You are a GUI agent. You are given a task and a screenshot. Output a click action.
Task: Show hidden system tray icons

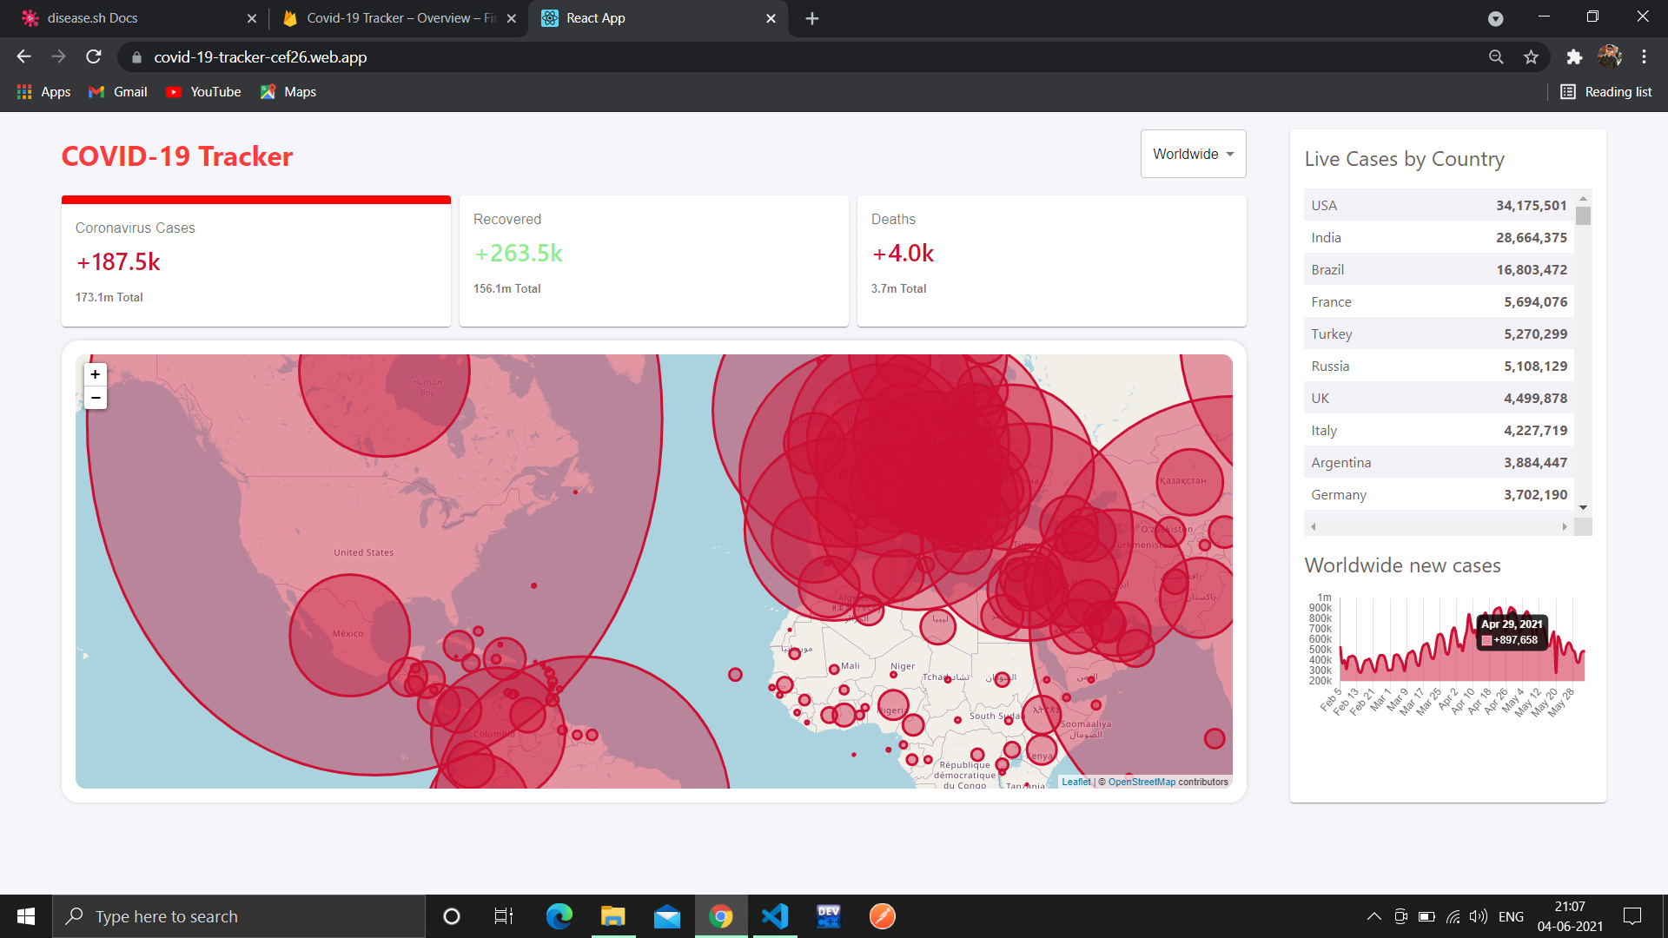coord(1373,916)
